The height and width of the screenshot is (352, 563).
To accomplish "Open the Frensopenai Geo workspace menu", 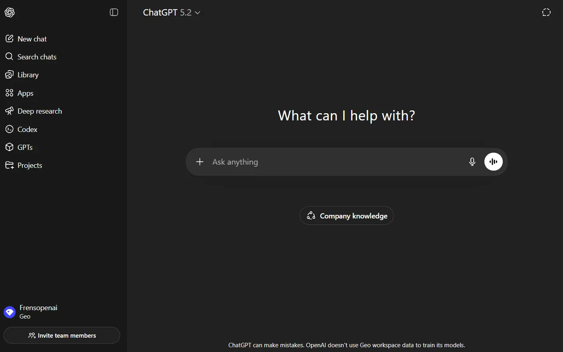I will (62, 312).
